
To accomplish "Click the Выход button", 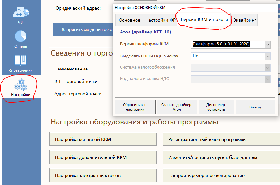I will [255, 107].
